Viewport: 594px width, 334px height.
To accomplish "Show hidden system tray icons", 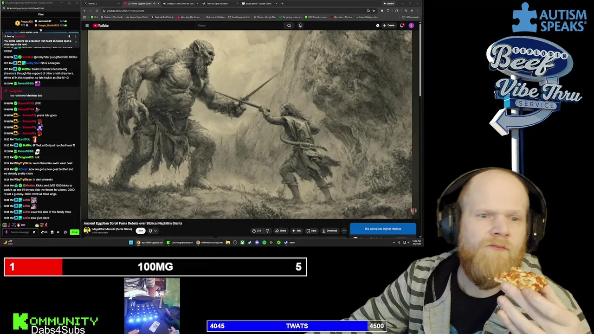I will [394, 243].
